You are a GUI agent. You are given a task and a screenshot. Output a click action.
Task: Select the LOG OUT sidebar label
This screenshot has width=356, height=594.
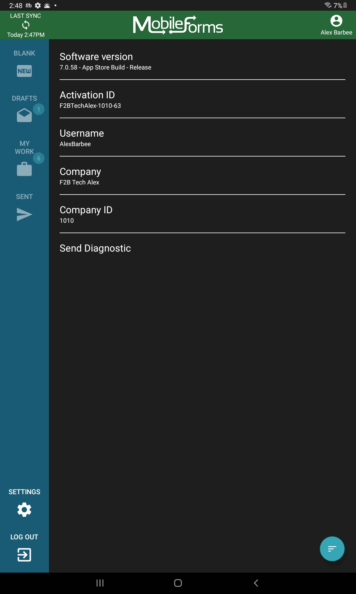[24, 537]
